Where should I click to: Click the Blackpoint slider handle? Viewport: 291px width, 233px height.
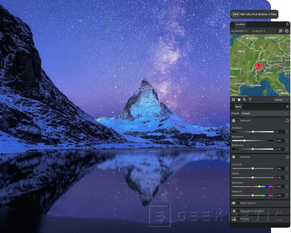pos(244,141)
